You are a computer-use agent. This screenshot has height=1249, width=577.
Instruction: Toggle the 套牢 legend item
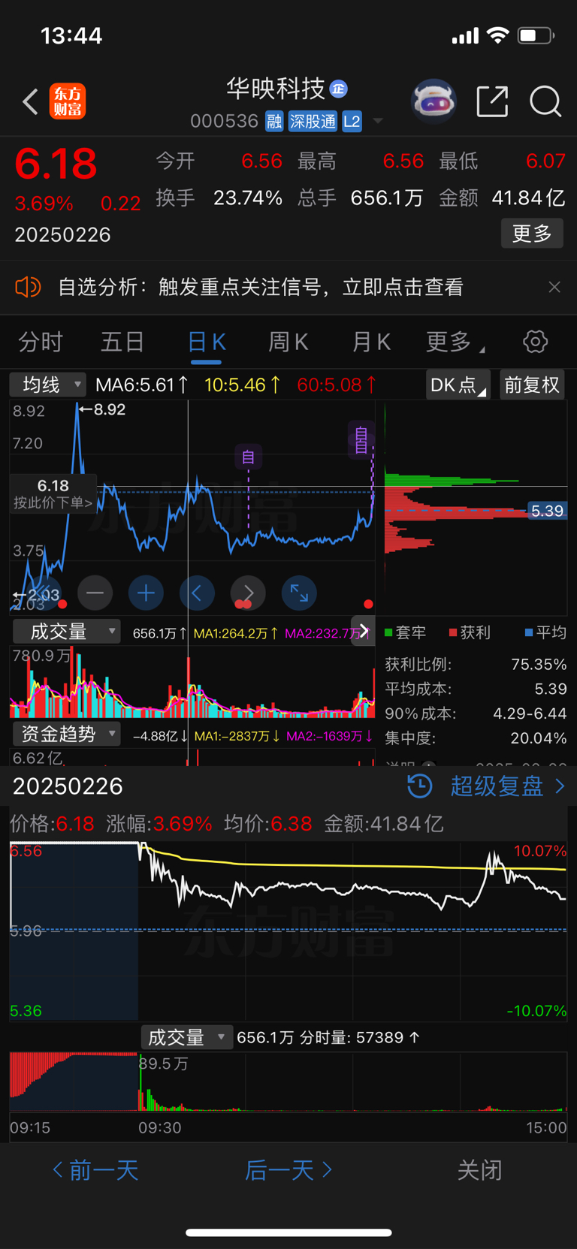[x=405, y=632]
